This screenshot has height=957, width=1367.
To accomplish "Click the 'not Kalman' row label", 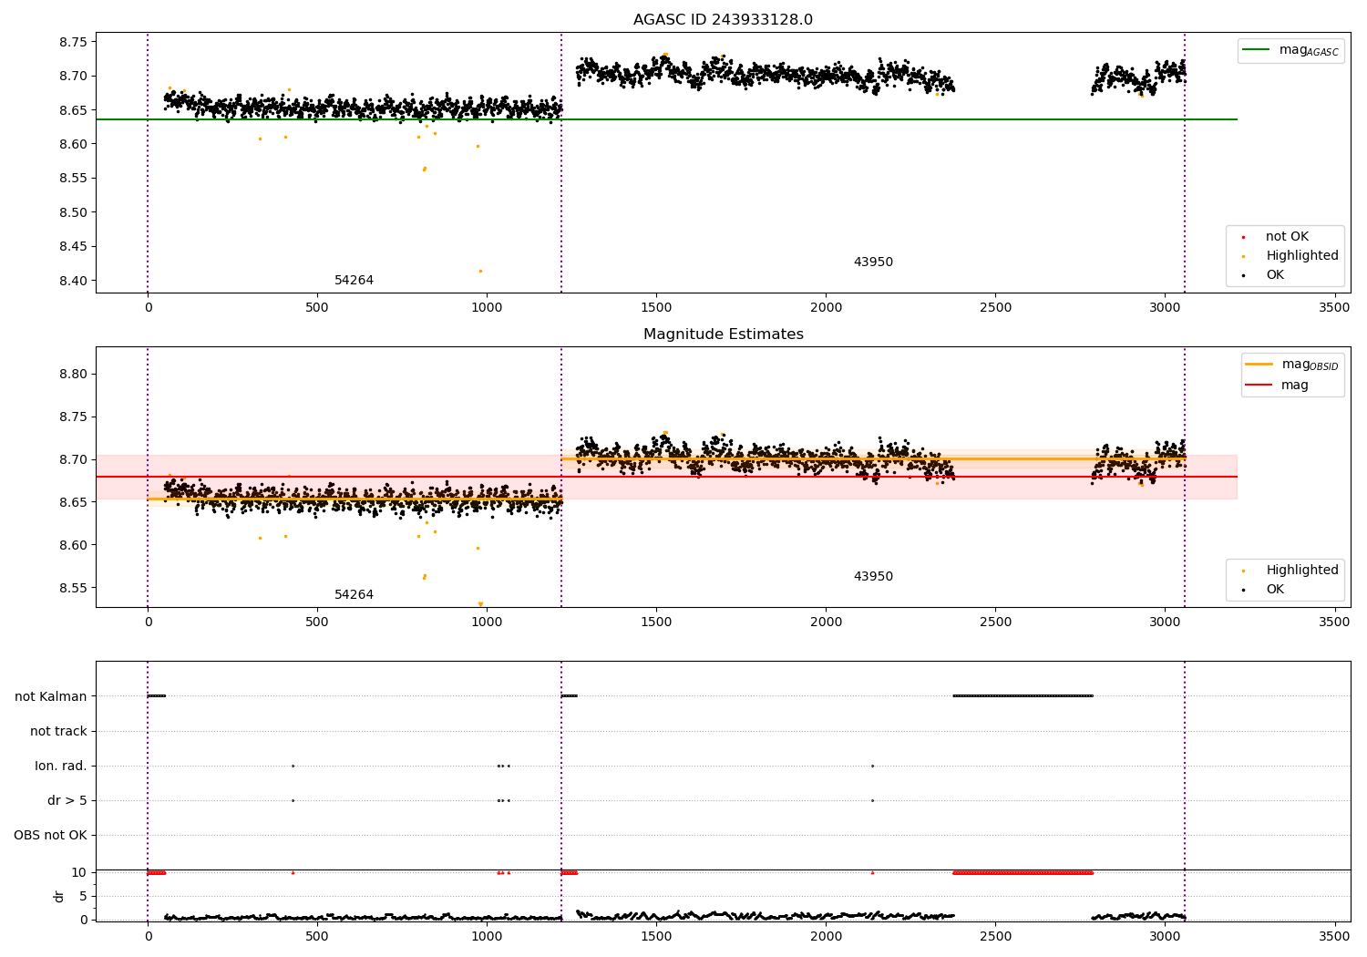I will (x=51, y=696).
